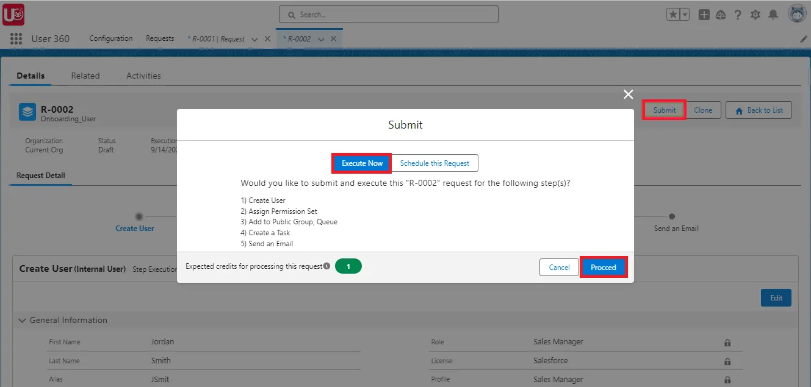
Task: Switch to Schedule this Request option
Action: [x=435, y=163]
